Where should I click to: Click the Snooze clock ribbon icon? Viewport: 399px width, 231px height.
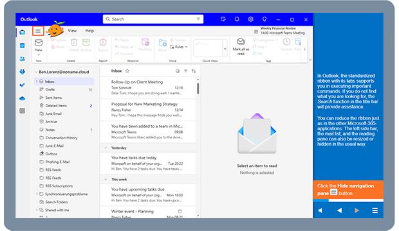coord(286,42)
